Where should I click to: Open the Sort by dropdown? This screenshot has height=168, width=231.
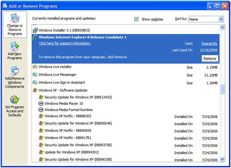click(x=221, y=19)
